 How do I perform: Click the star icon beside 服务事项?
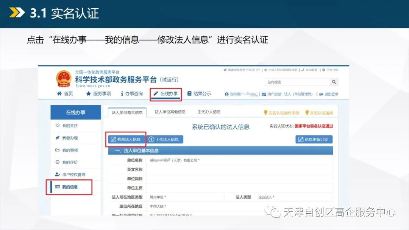pos(88,93)
